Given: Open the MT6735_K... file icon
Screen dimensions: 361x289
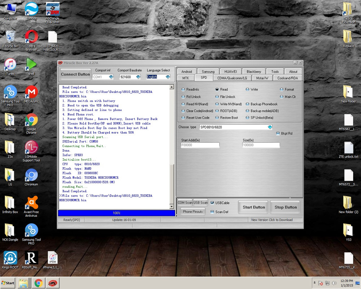Looking at the screenshot, I should pos(349,260).
